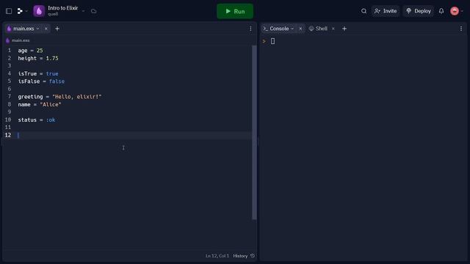Expand the Replit logo dropdown arrow

tap(26, 11)
